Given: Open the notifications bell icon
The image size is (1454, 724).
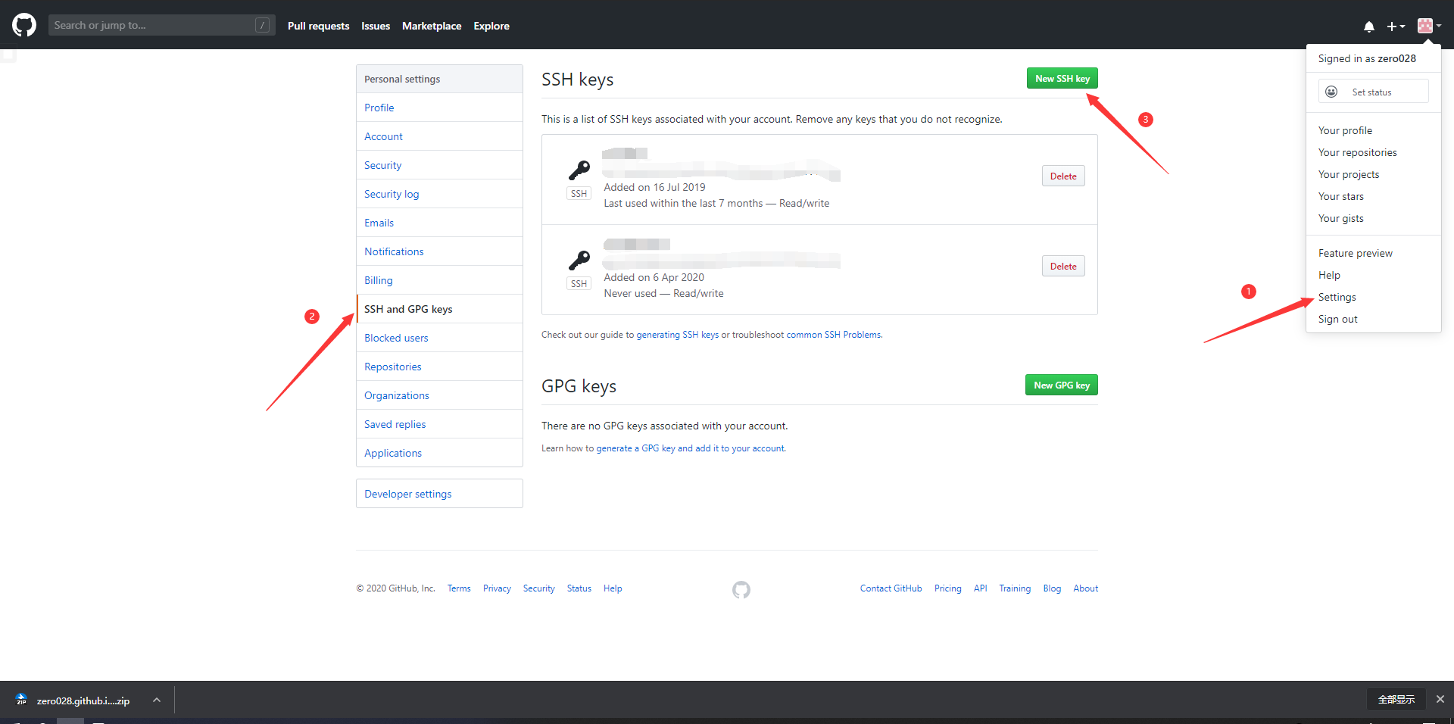Looking at the screenshot, I should tap(1369, 27).
